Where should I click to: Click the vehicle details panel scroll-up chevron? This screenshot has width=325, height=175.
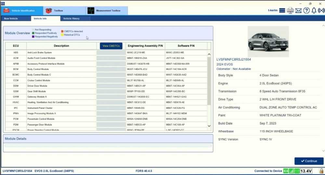click(323, 26)
